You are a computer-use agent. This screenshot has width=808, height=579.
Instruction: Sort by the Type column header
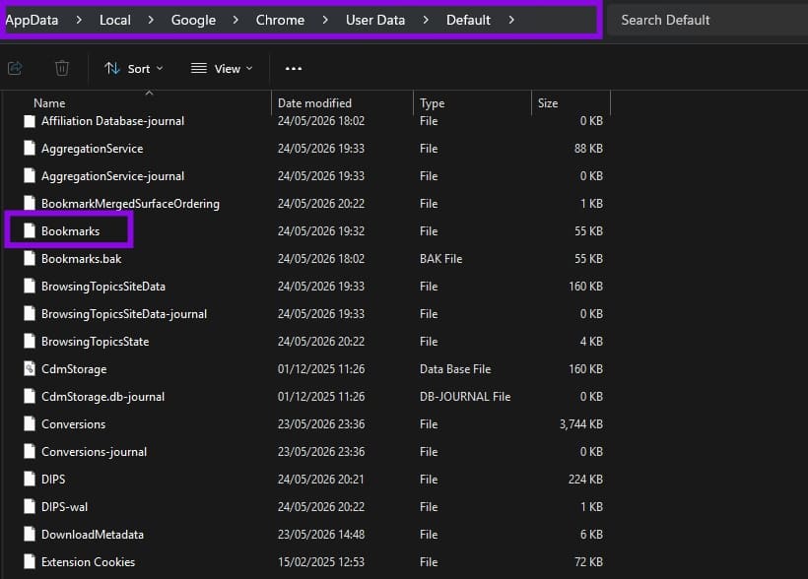tap(432, 103)
